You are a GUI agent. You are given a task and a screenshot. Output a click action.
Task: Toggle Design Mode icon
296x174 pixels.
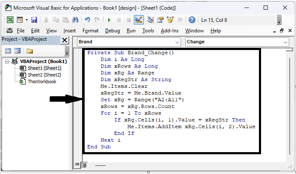pos(139,20)
